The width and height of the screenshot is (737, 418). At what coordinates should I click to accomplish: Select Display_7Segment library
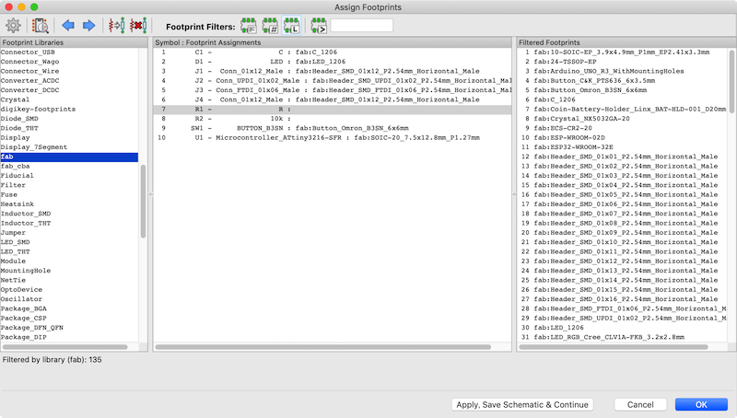pos(34,147)
